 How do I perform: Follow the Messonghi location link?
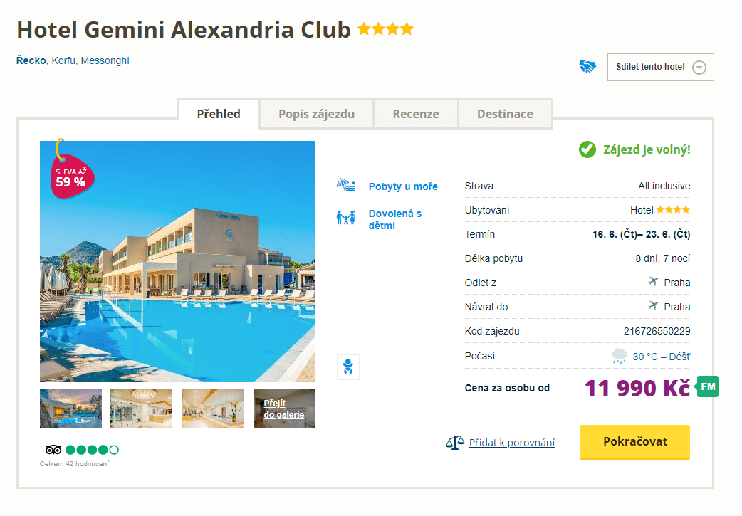(105, 60)
